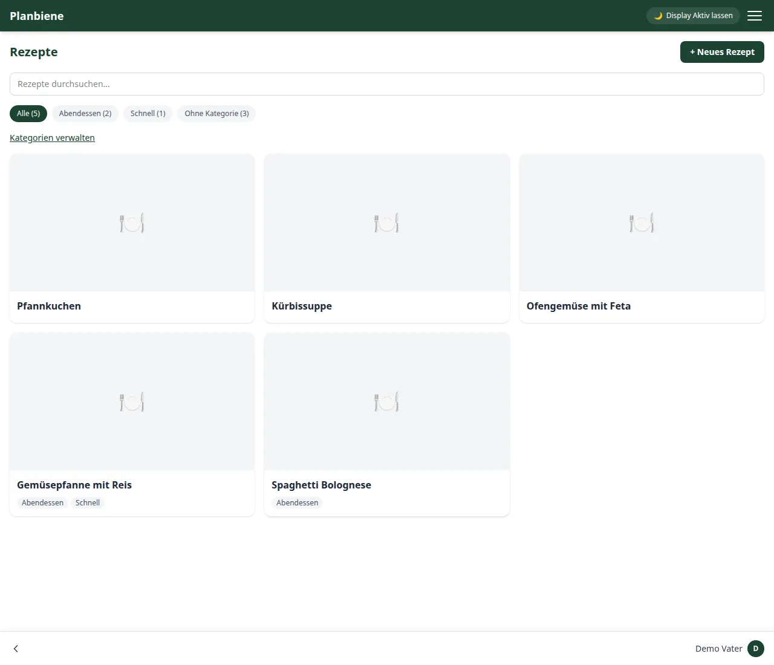
Task: Open the Gemüsepfanne mit Reis title
Action: click(74, 485)
